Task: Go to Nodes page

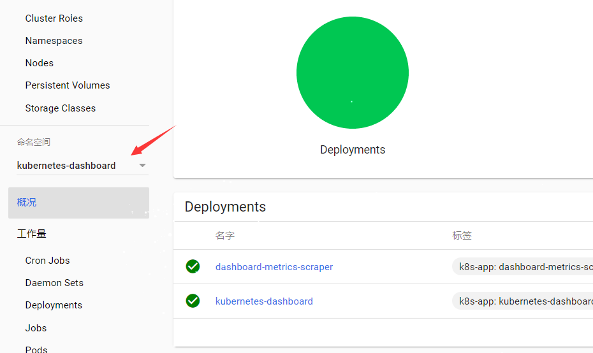Action: coord(40,62)
